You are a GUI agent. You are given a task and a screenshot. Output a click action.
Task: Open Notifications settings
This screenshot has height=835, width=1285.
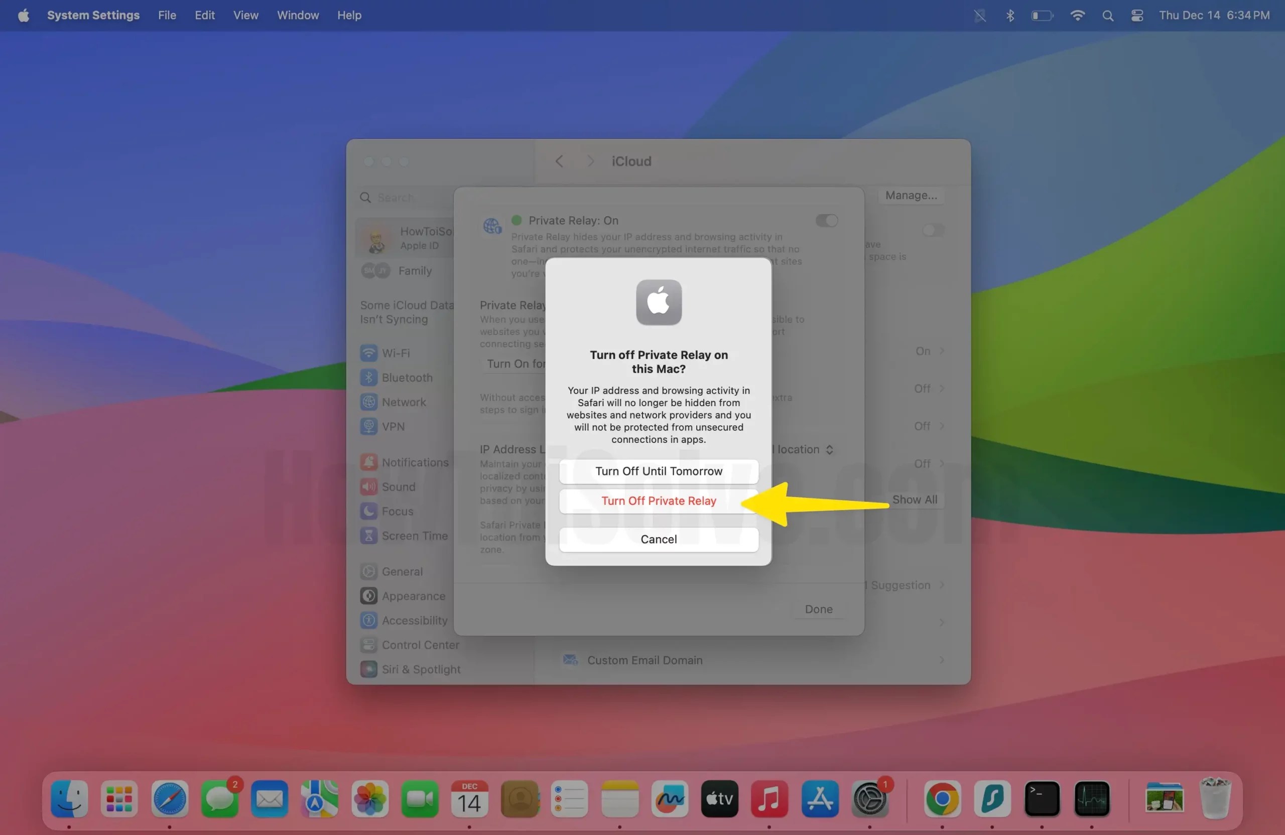point(415,462)
